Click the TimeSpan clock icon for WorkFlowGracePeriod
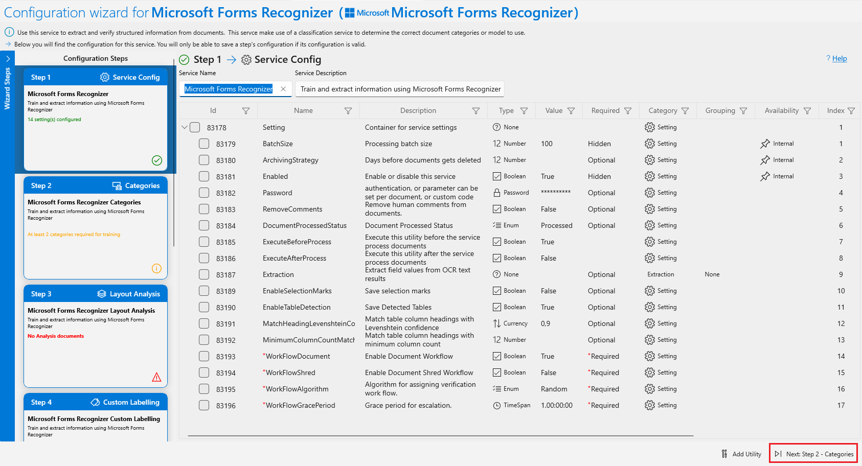The image size is (862, 466). tap(497, 406)
